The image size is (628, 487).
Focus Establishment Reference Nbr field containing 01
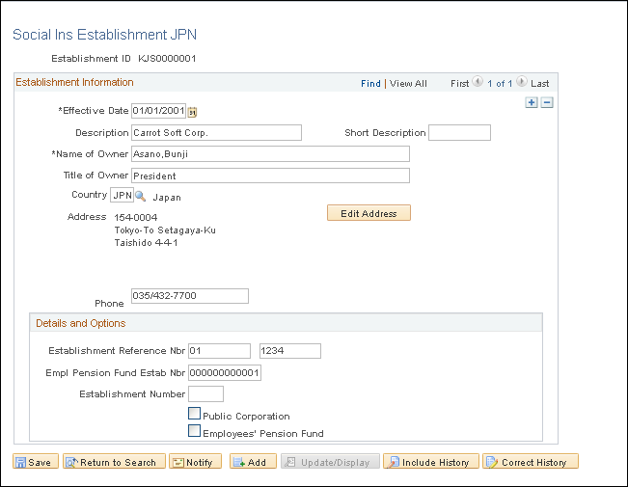(x=220, y=351)
